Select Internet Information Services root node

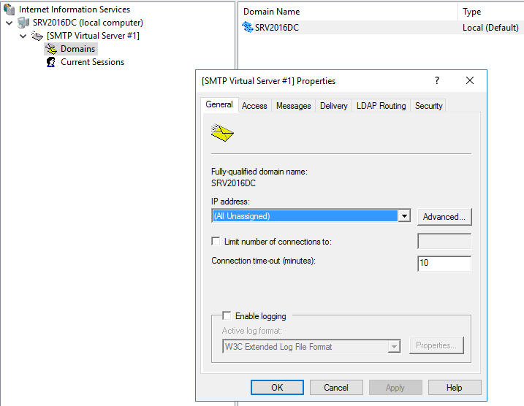(75, 9)
